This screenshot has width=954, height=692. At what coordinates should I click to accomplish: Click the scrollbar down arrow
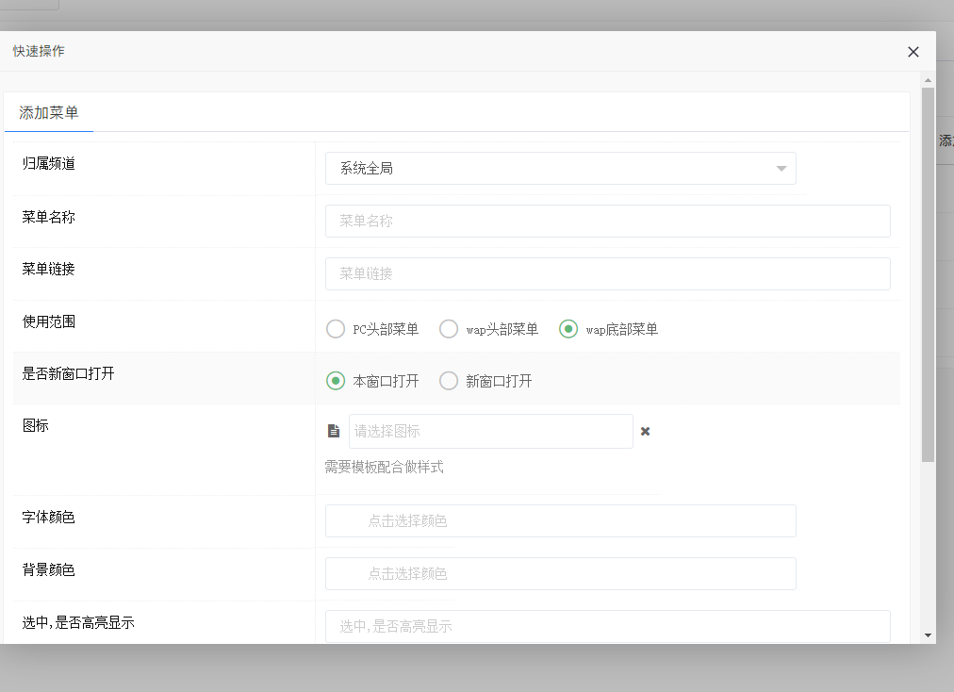point(928,635)
